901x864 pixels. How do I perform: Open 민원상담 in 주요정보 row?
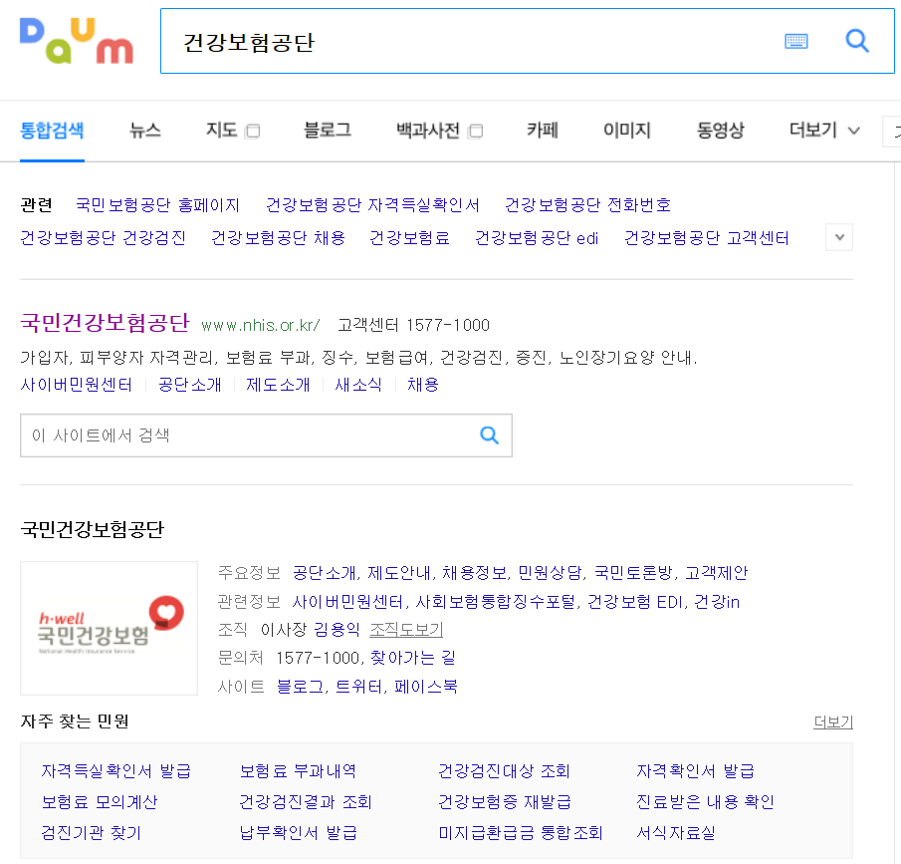click(x=550, y=572)
